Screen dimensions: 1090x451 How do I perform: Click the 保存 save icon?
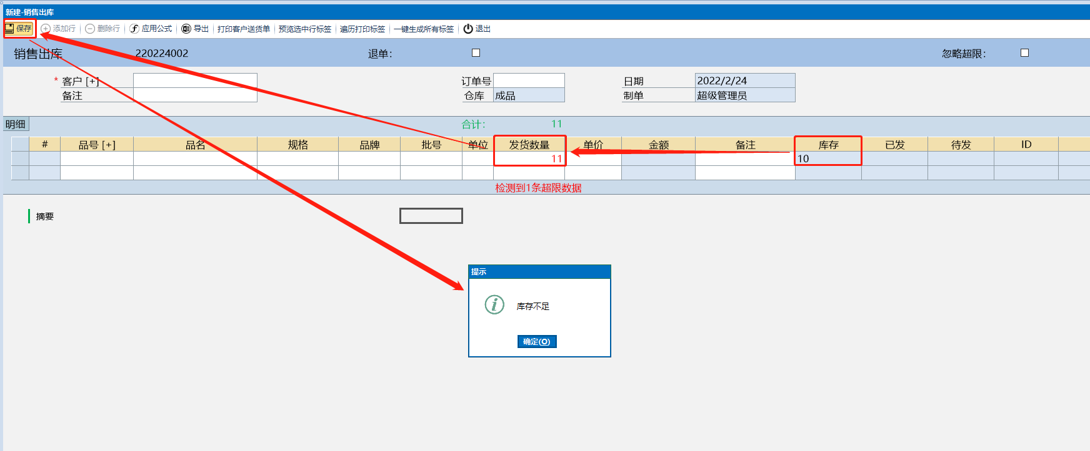click(10, 29)
